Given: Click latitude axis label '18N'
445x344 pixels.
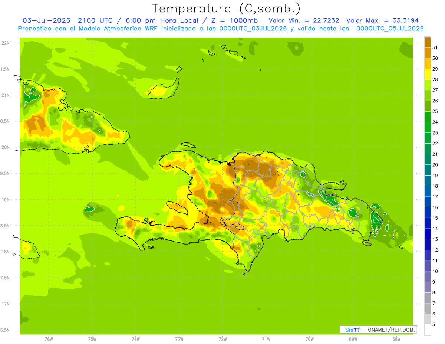Looking at the screenshot, I should tap(6, 252).
